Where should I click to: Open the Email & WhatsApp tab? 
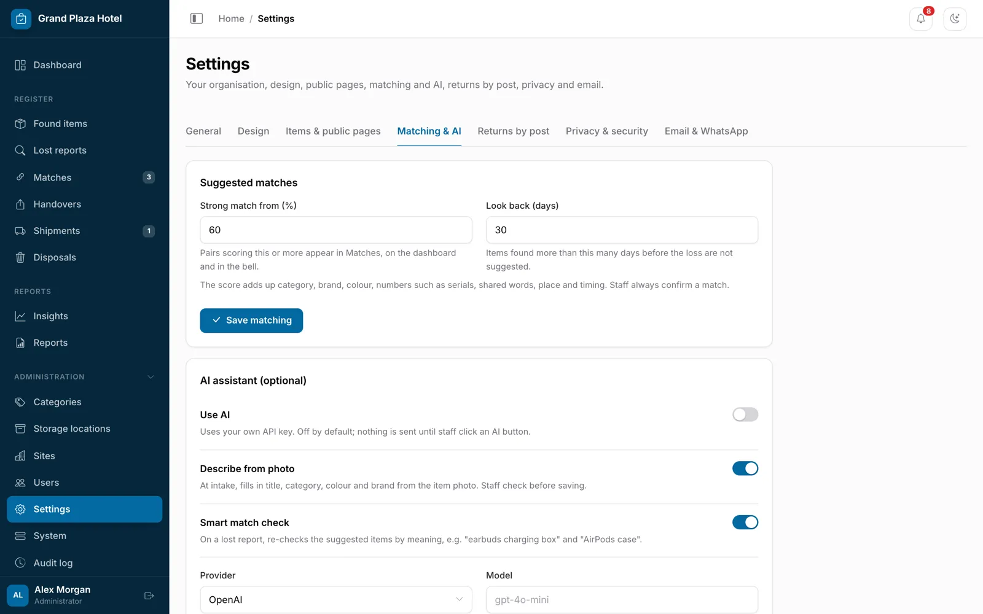coord(707,131)
